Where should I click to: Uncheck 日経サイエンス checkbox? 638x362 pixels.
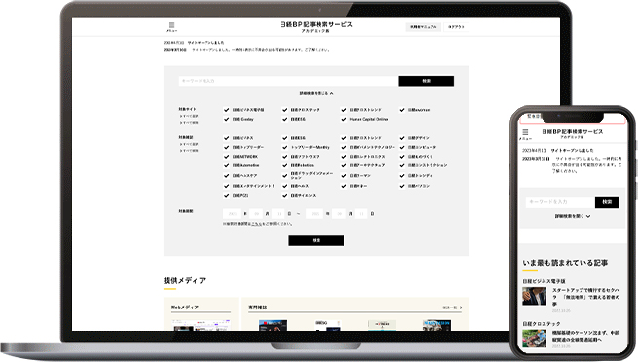(x=284, y=196)
